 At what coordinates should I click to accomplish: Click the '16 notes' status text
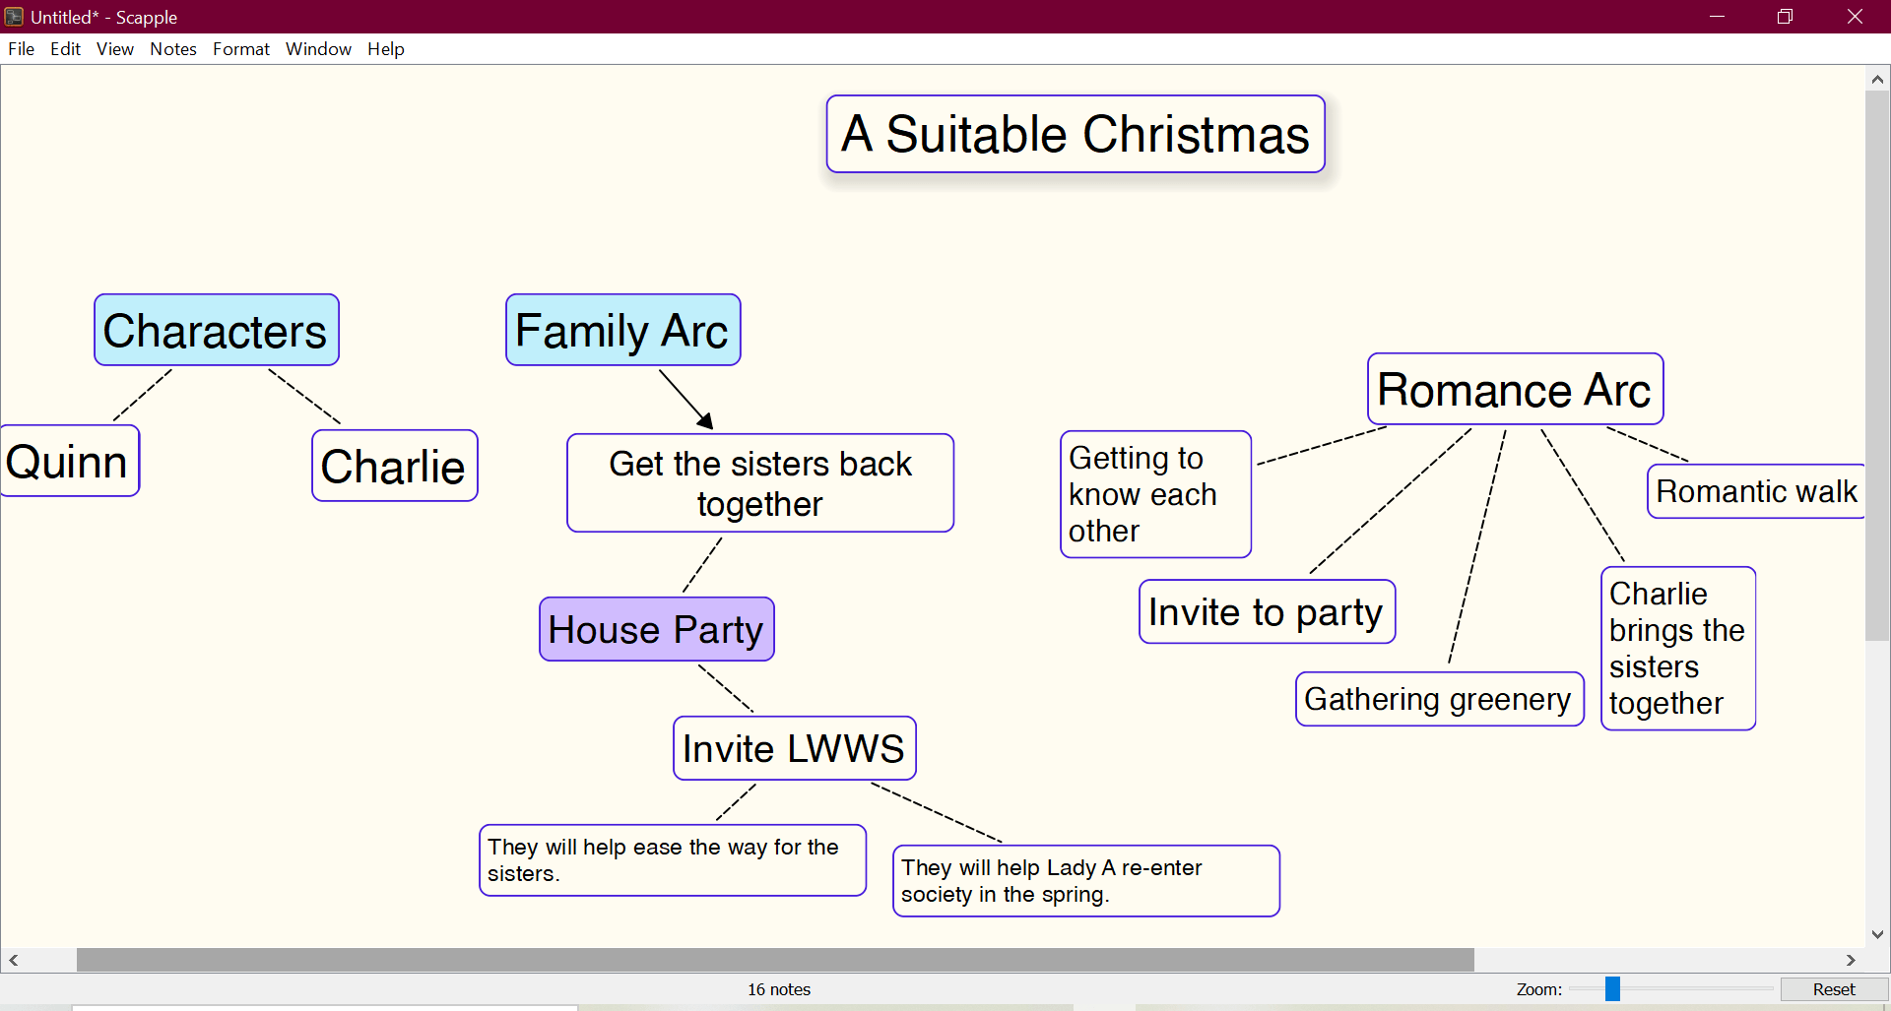coord(779,989)
